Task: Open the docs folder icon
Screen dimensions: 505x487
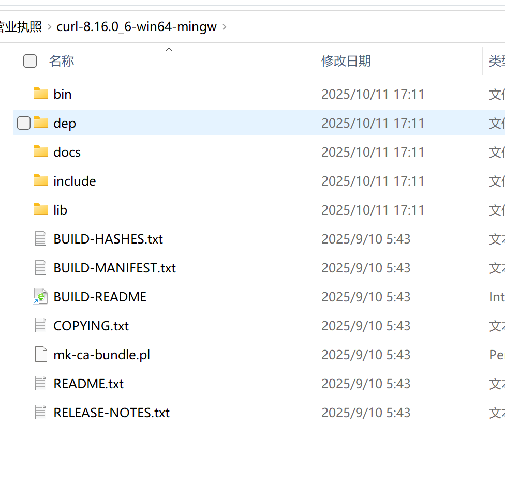Action: tap(41, 151)
